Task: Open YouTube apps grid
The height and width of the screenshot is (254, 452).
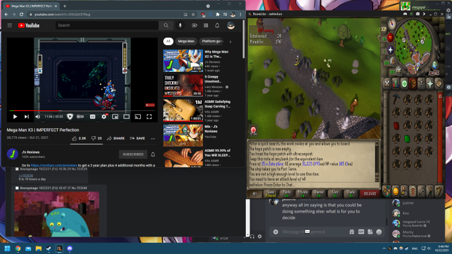Action: (x=206, y=25)
